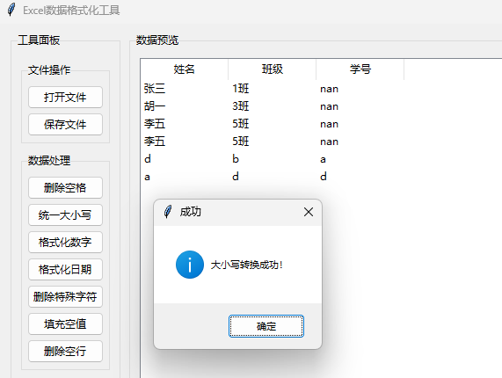Screen dimensions: 502x378
Task: Click the feather icon in main window title
Action: [11, 10]
